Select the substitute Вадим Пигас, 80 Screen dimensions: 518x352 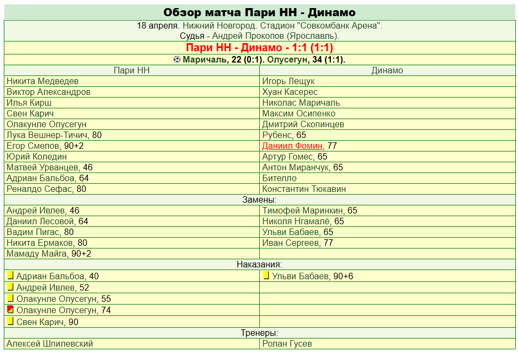40,232
